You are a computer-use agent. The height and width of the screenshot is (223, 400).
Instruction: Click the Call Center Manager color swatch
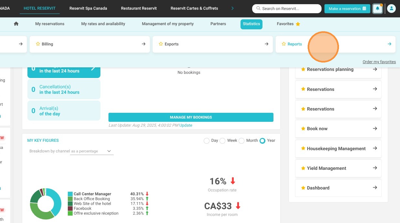70,194
